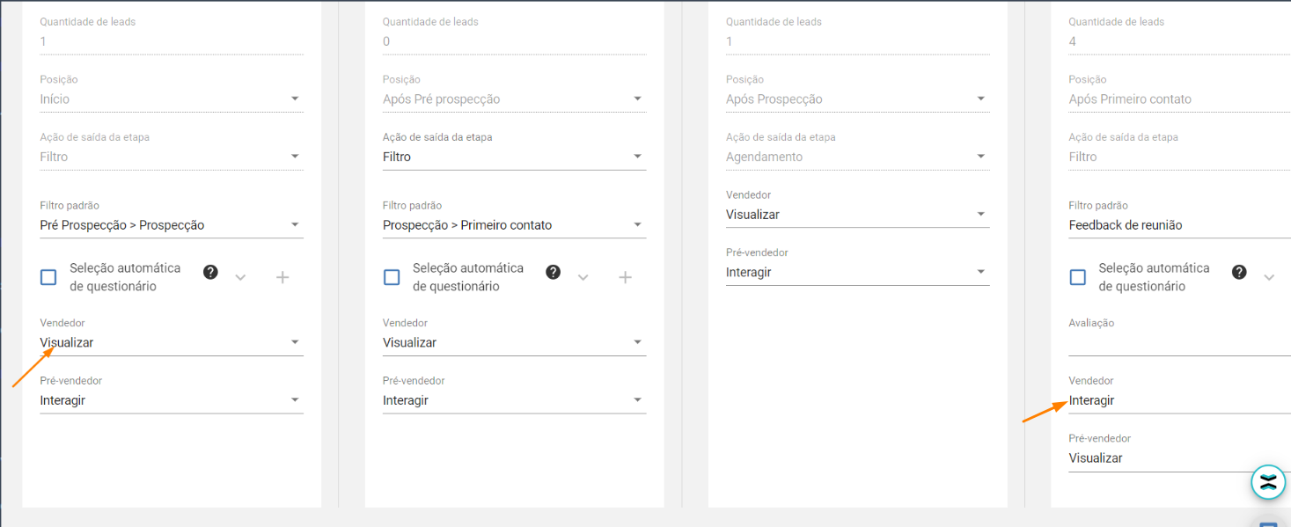Open the Agendamento Ação de saída dropdown

click(856, 157)
